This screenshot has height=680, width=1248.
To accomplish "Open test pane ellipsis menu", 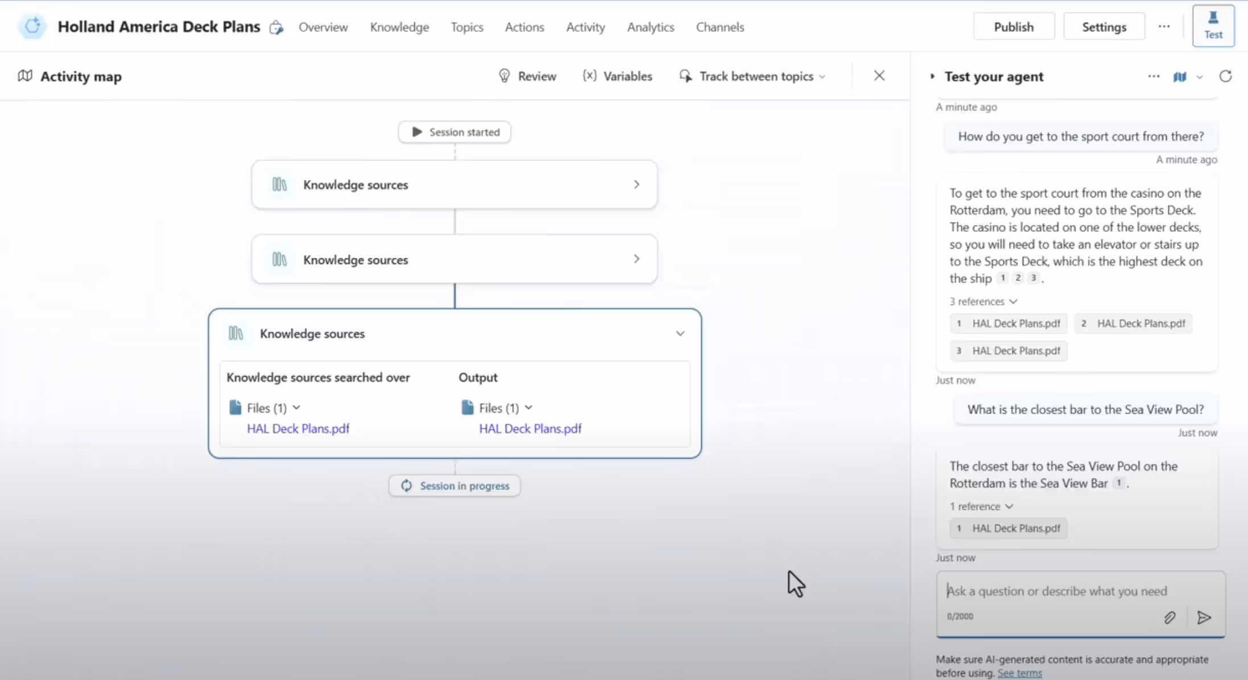I will (1154, 76).
